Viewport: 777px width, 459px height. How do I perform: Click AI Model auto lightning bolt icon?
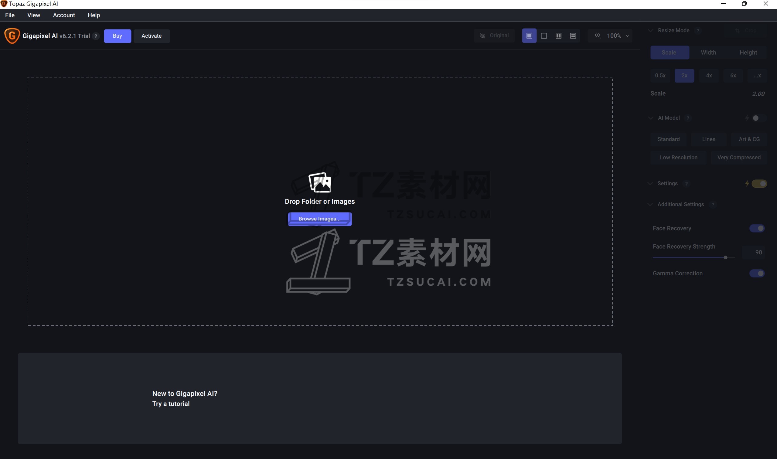pos(747,118)
